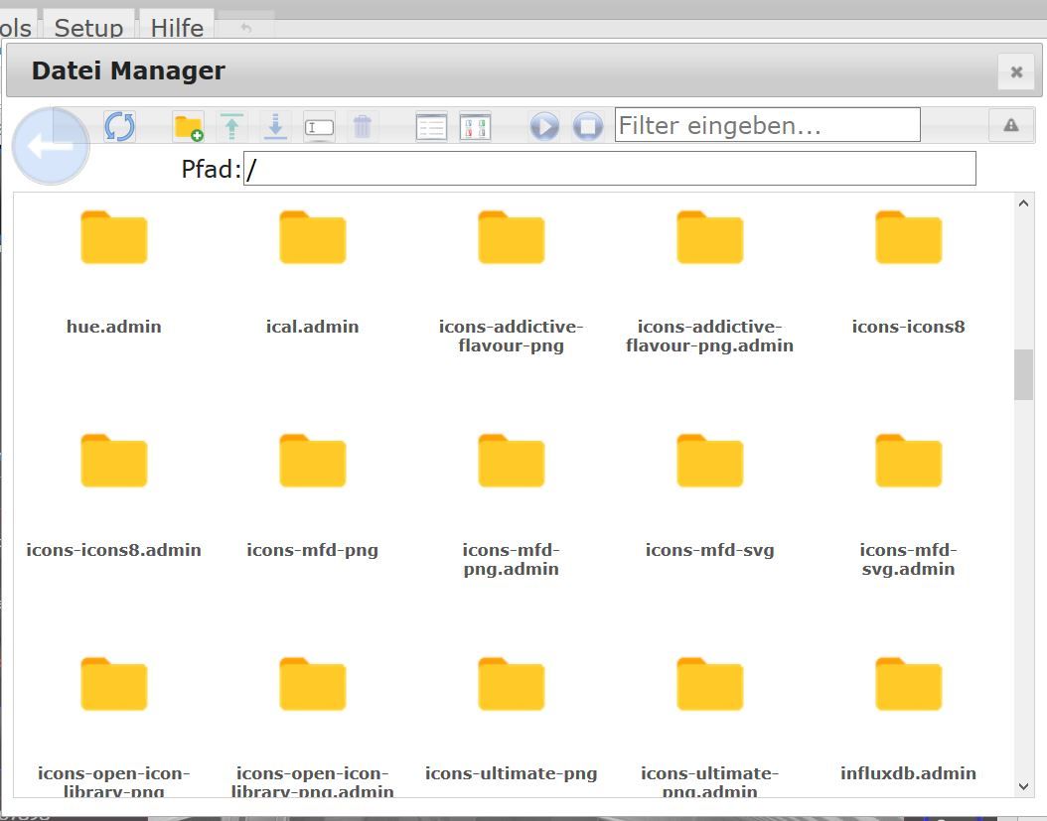Viewport: 1047px width, 821px height.
Task: Create a new folder
Action: pyautogui.click(x=189, y=127)
